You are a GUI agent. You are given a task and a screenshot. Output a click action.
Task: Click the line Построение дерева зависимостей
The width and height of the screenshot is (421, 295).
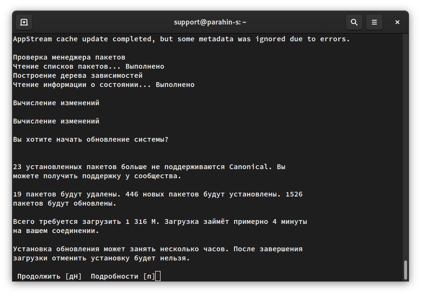click(x=78, y=75)
